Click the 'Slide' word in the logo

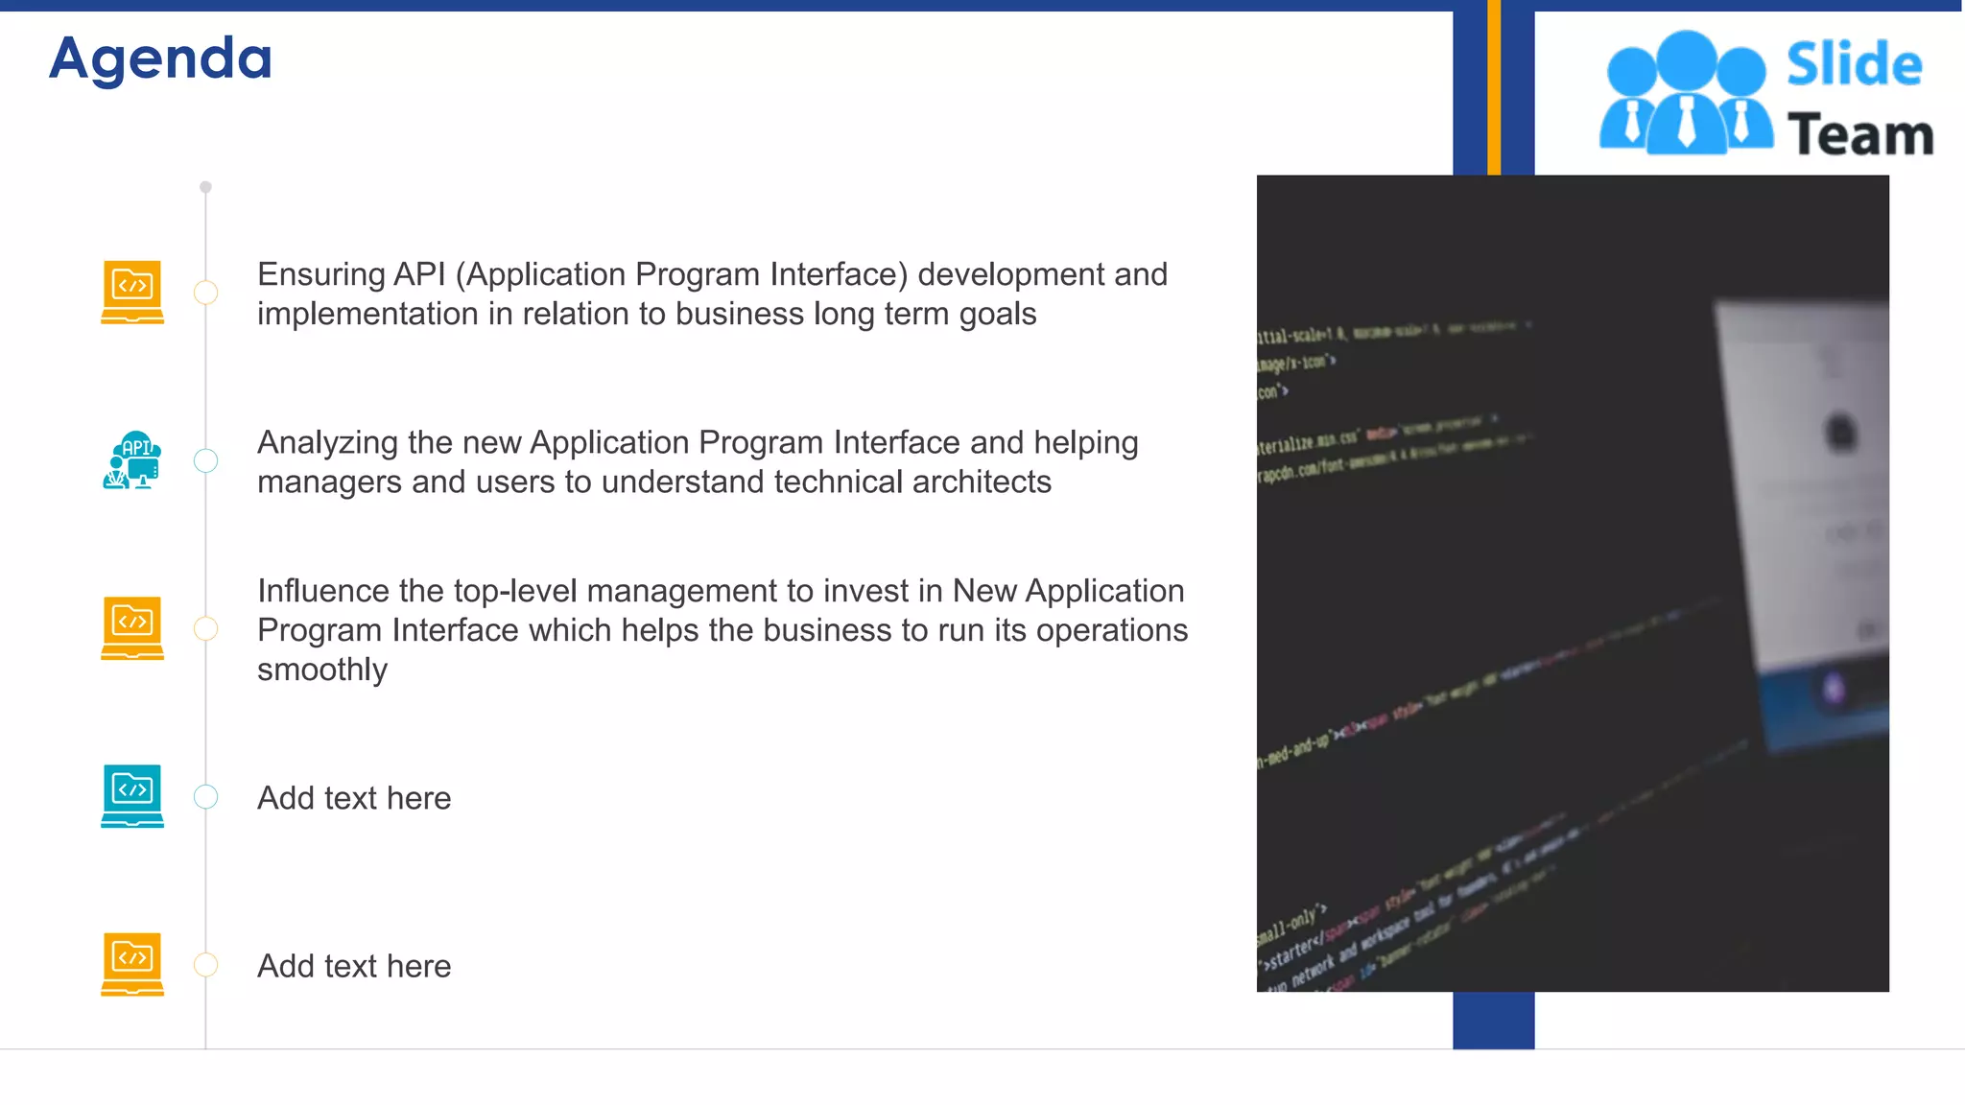coord(1854,64)
